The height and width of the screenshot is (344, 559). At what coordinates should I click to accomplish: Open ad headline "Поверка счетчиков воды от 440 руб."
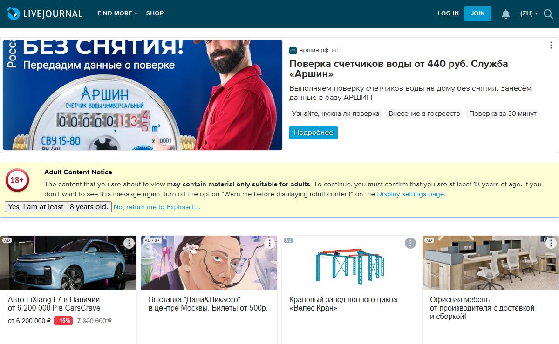(398, 69)
